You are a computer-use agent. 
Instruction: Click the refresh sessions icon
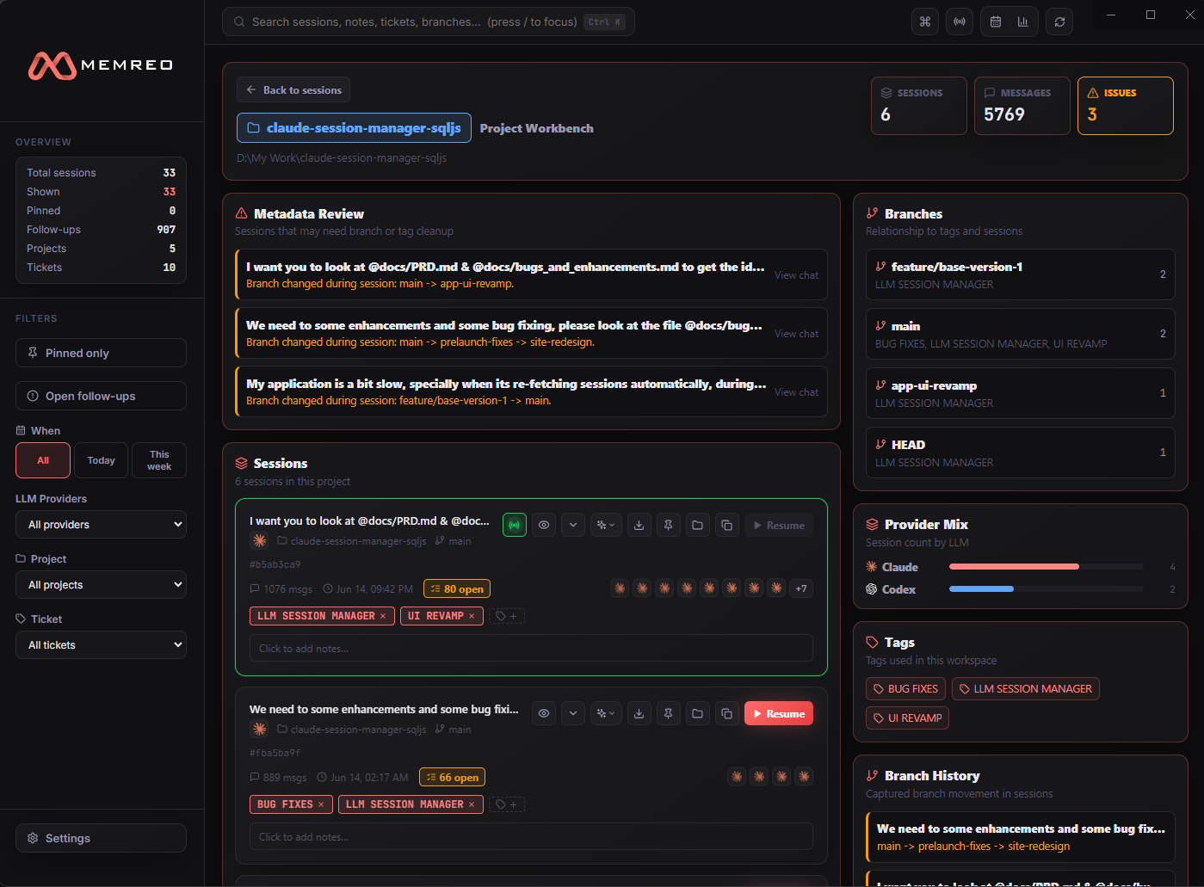(x=1060, y=22)
